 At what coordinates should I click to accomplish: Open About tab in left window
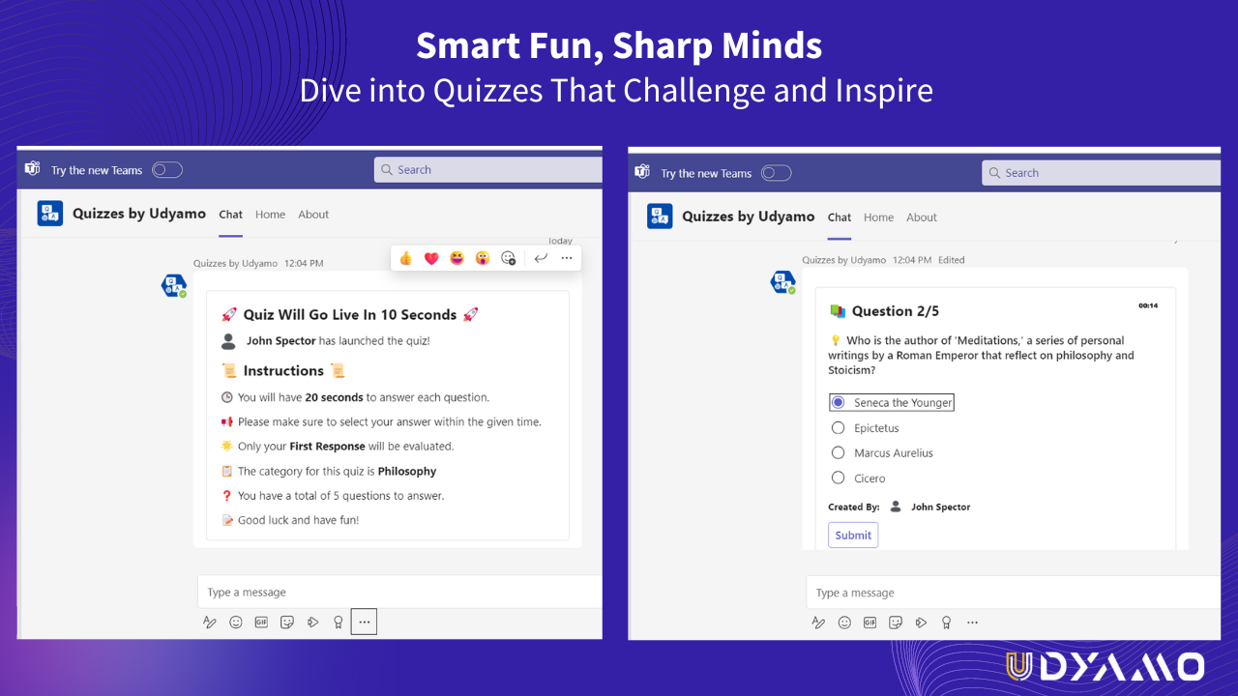point(313,215)
